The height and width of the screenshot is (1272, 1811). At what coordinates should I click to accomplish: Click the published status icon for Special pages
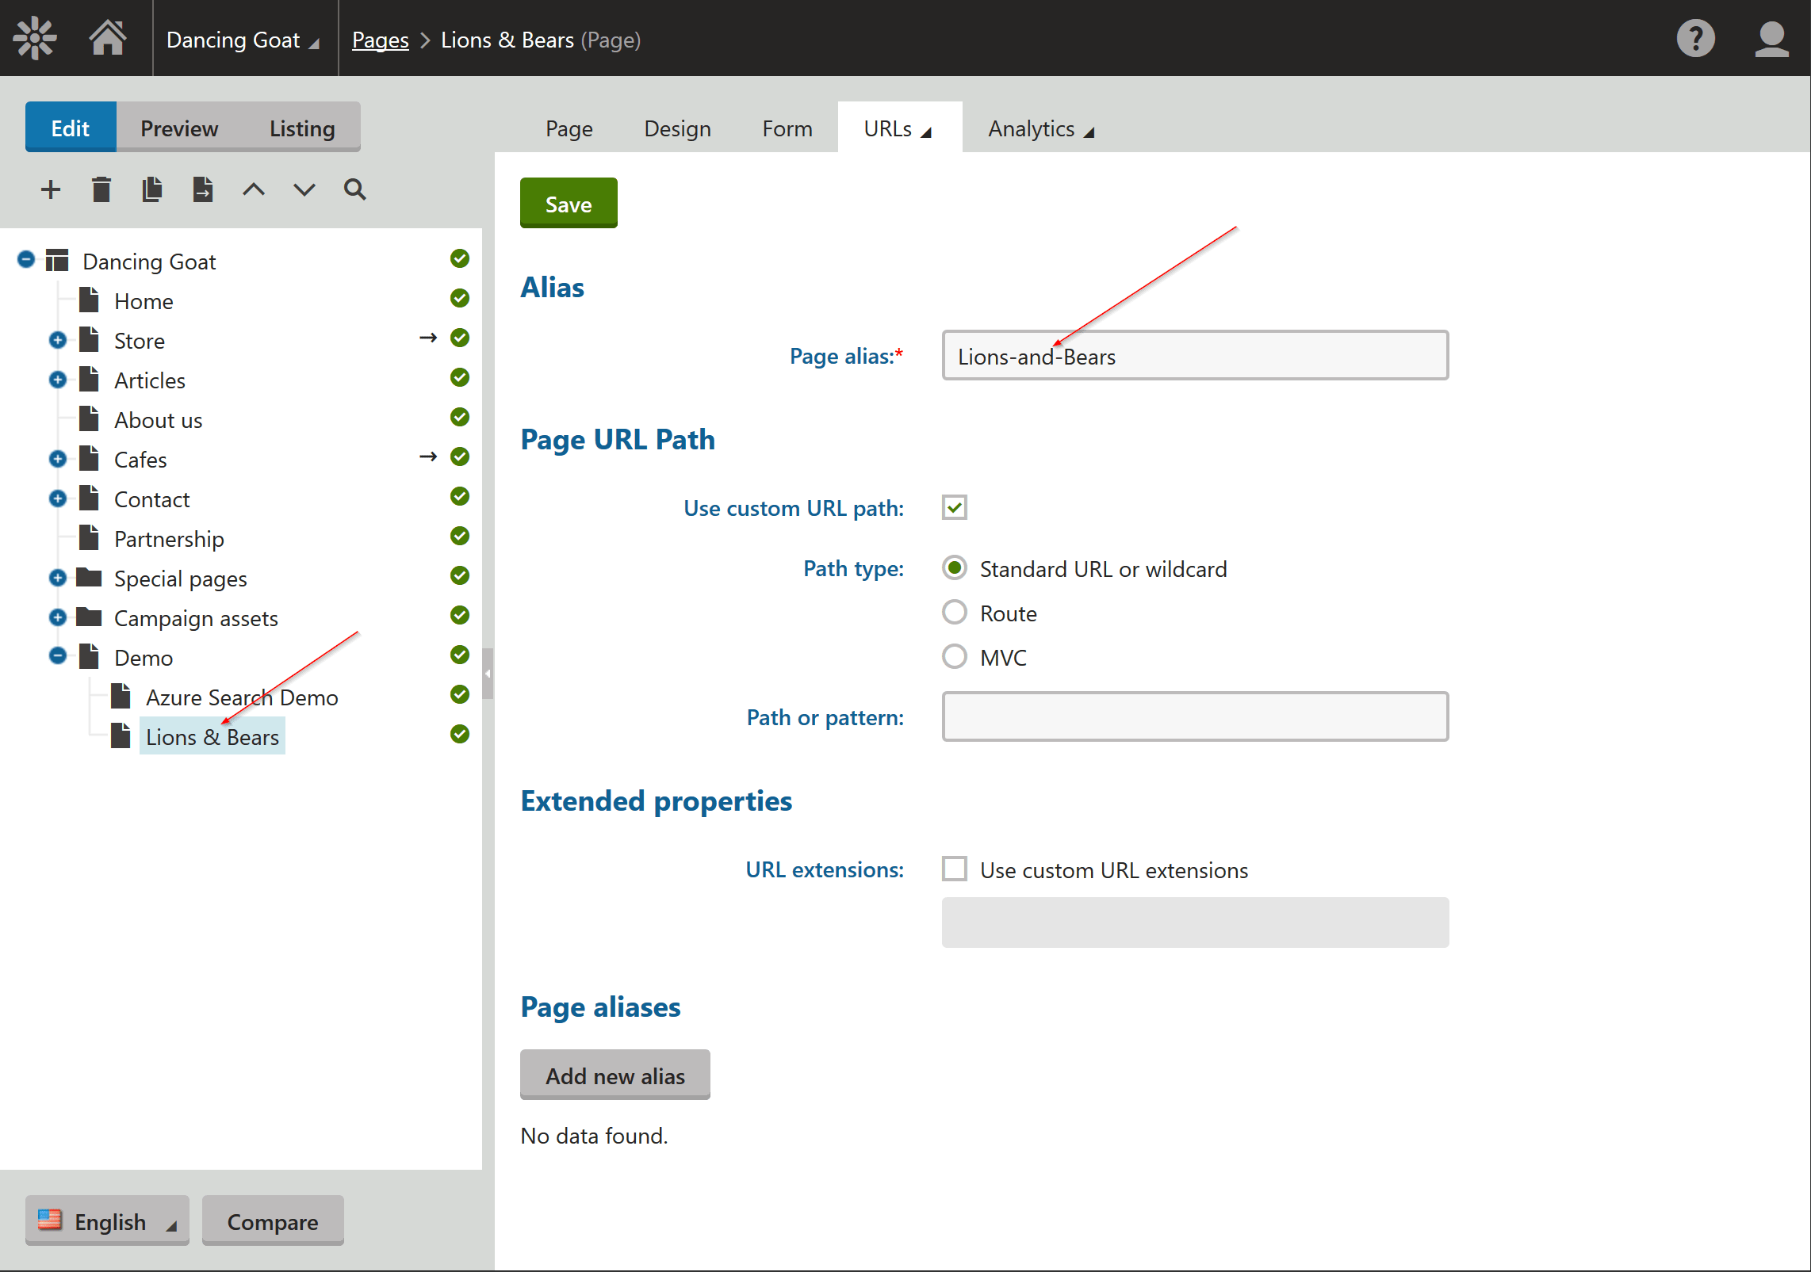pos(460,575)
